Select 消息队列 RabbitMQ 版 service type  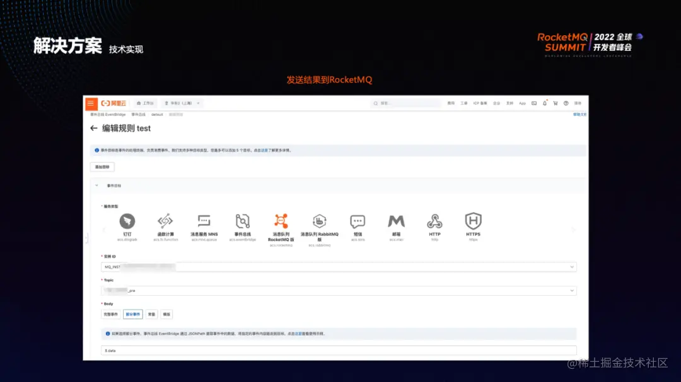(319, 230)
